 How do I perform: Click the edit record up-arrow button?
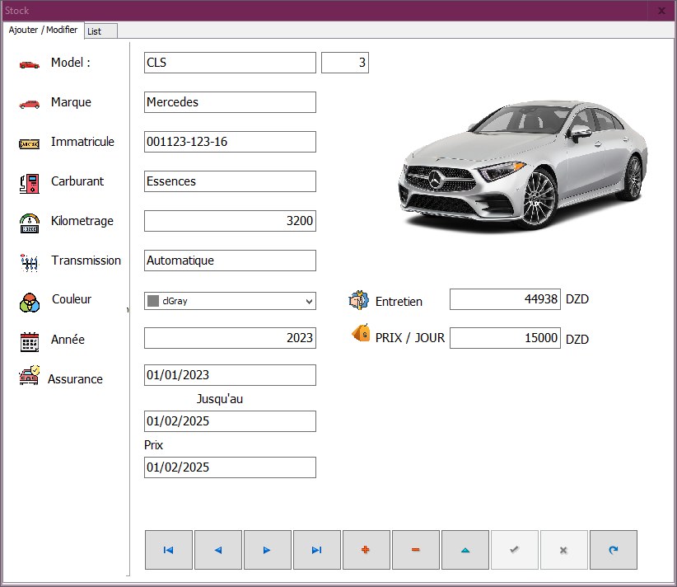click(465, 550)
